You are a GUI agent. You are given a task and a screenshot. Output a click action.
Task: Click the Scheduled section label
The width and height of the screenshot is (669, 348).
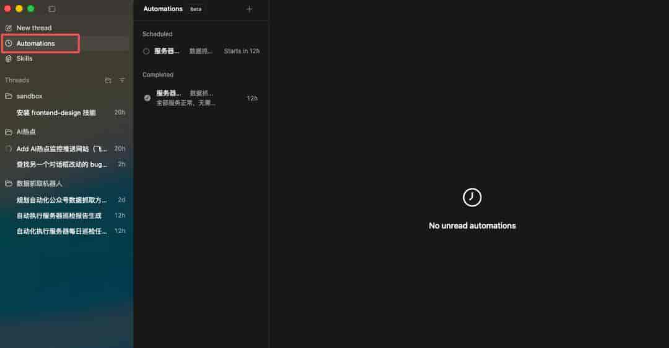[157, 34]
